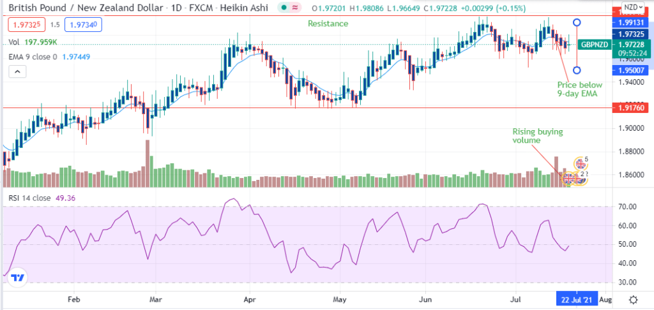The width and height of the screenshot is (654, 310).
Task: Open chart settings gear icon
Action: click(632, 300)
